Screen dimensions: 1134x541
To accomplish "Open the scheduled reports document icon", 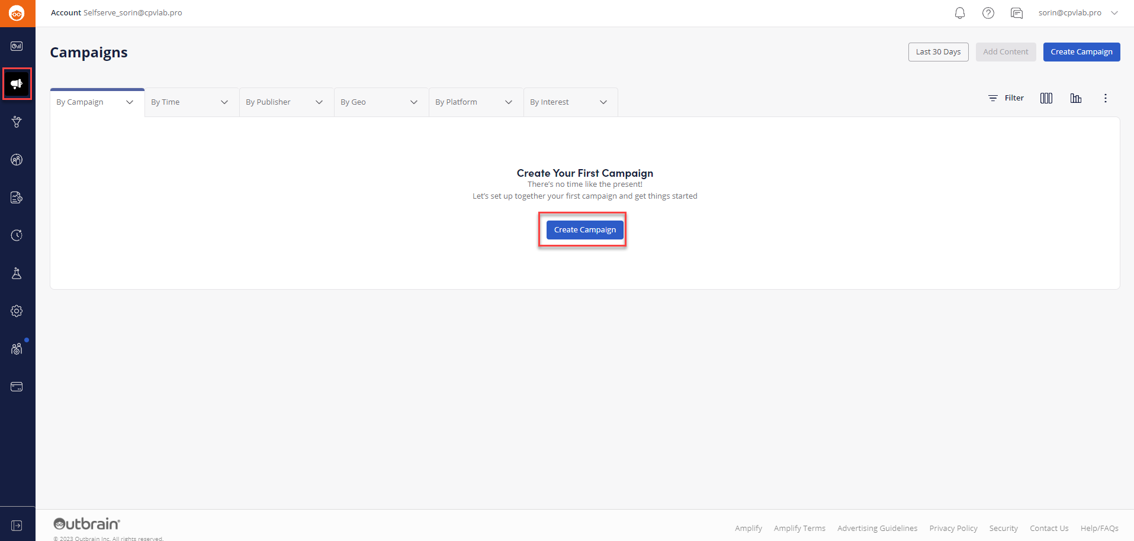I will (x=17, y=197).
